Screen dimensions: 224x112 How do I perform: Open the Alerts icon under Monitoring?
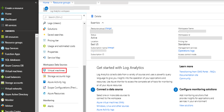point(45,106)
